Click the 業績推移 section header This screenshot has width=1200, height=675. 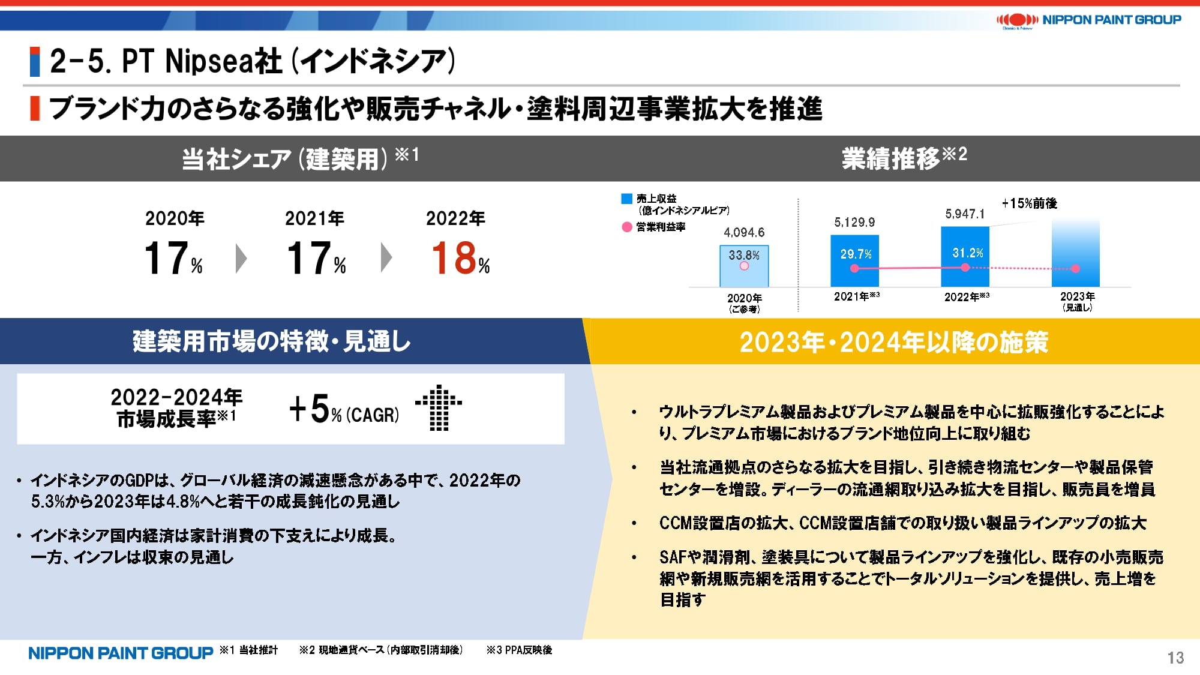tap(904, 158)
